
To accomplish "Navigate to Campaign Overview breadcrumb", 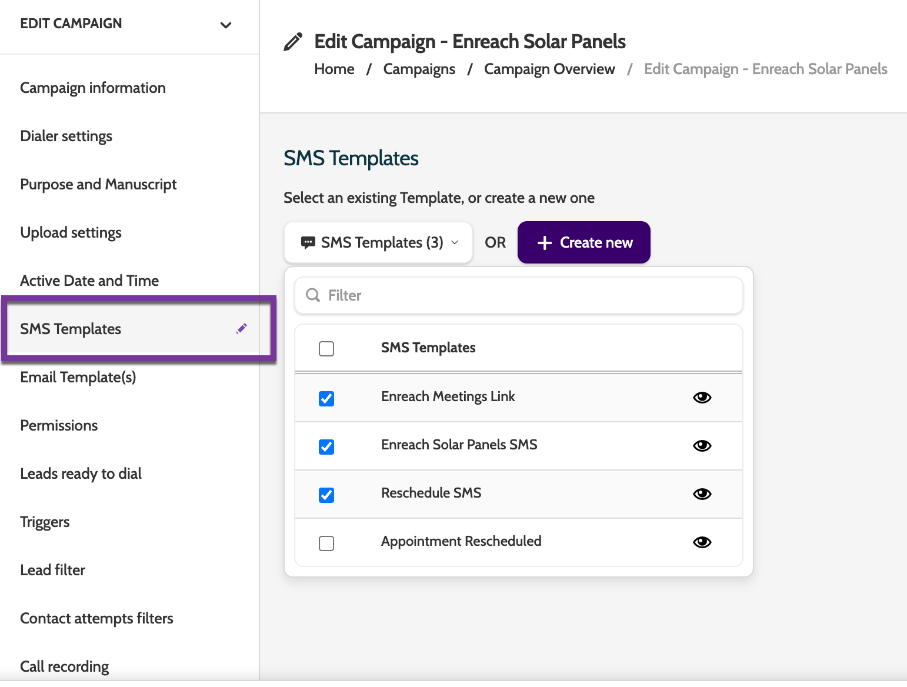I will click(549, 69).
